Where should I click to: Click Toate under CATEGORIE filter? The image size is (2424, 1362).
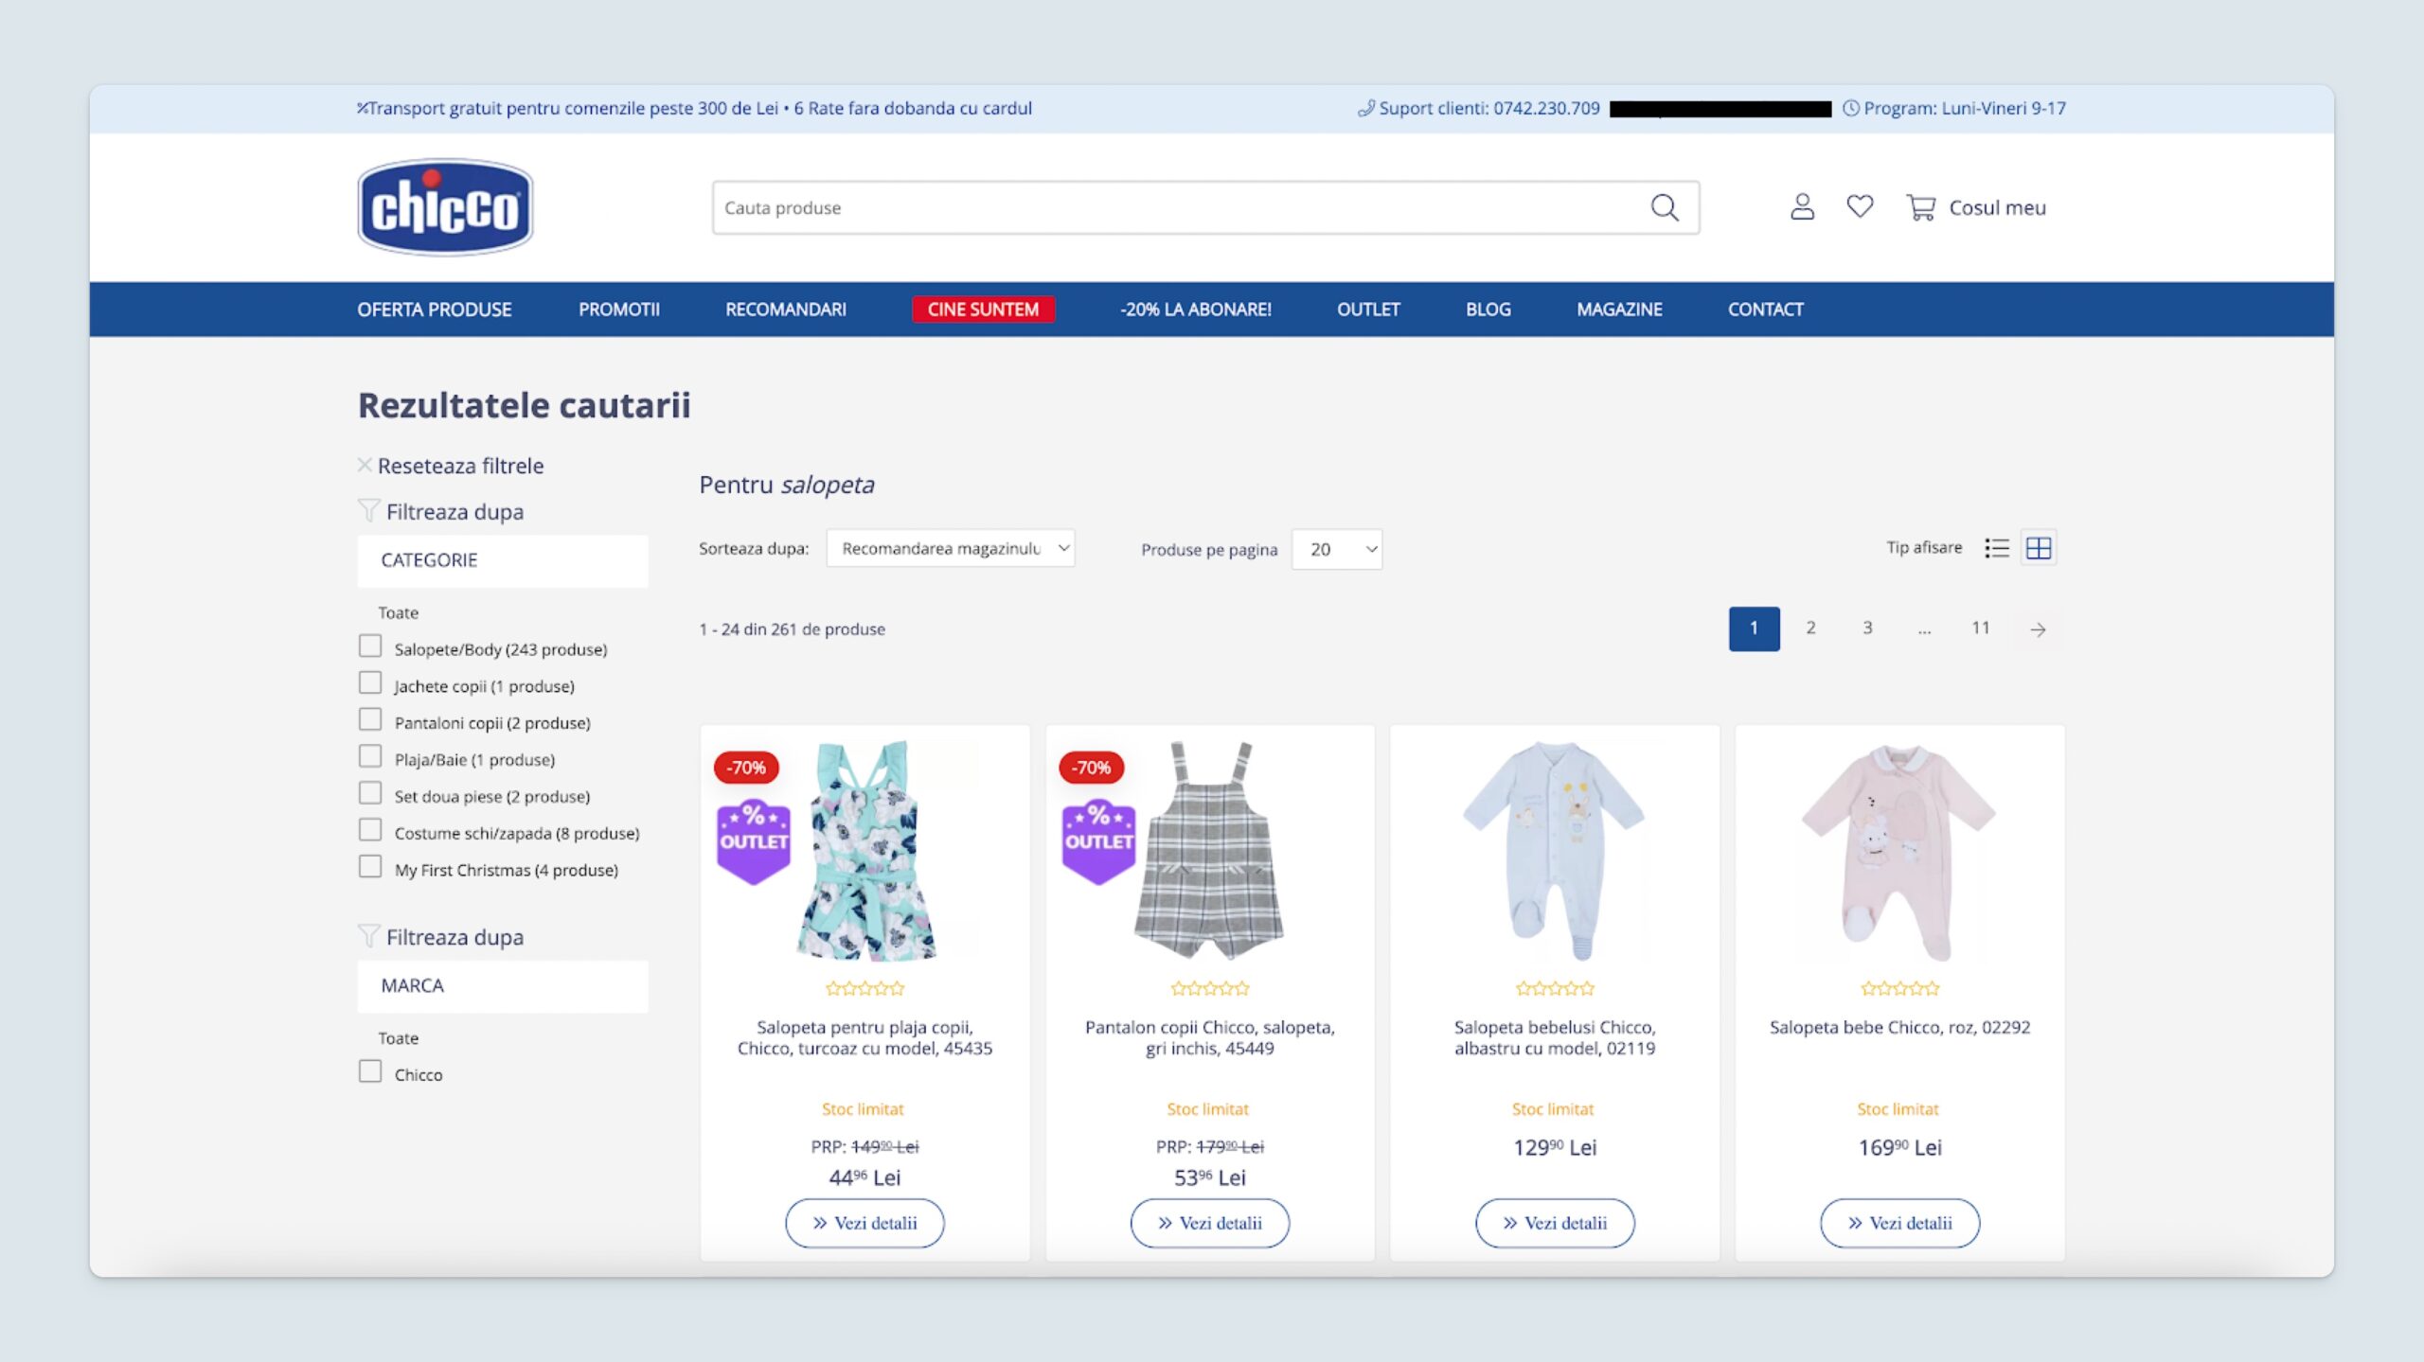398,612
